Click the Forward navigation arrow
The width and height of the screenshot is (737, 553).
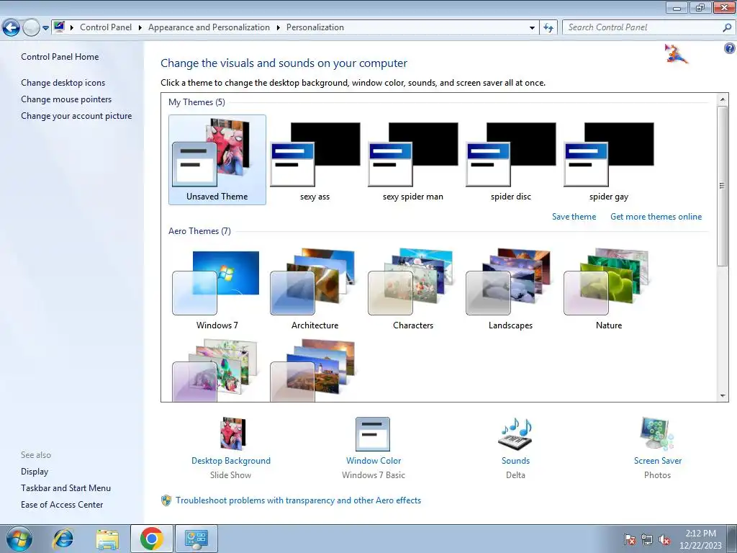click(31, 28)
